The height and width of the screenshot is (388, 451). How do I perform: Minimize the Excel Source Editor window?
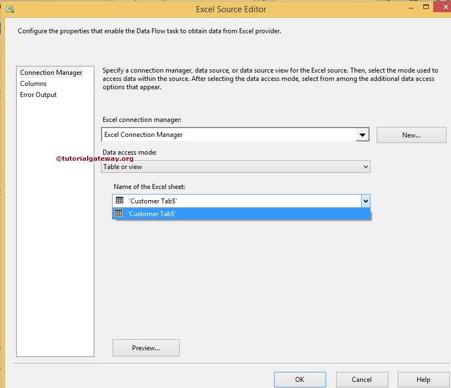411,8
